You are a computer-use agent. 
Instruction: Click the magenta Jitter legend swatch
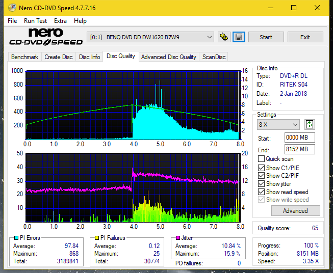[178, 238]
